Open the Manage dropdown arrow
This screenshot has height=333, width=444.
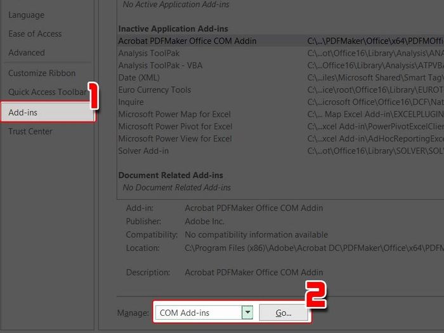point(247,313)
